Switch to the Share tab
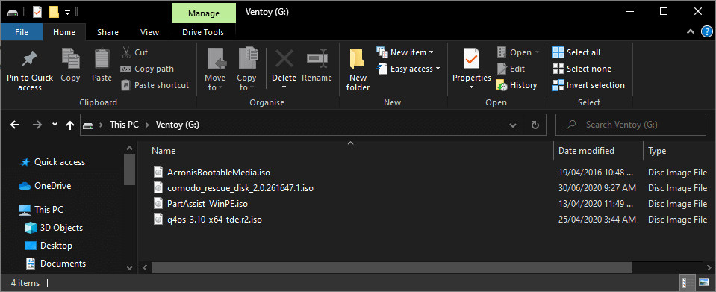 coord(108,32)
